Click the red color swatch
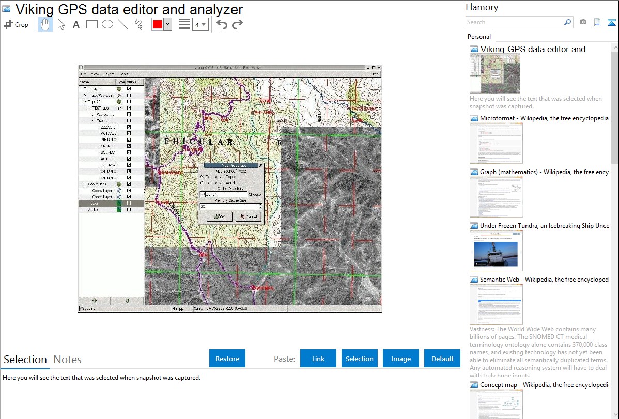This screenshot has height=419, width=619. click(158, 24)
